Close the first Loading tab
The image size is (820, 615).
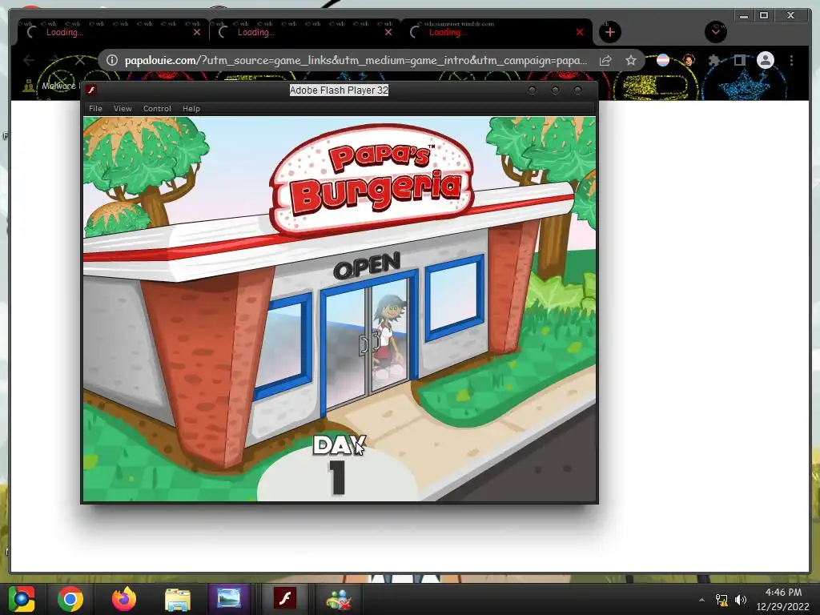click(197, 32)
